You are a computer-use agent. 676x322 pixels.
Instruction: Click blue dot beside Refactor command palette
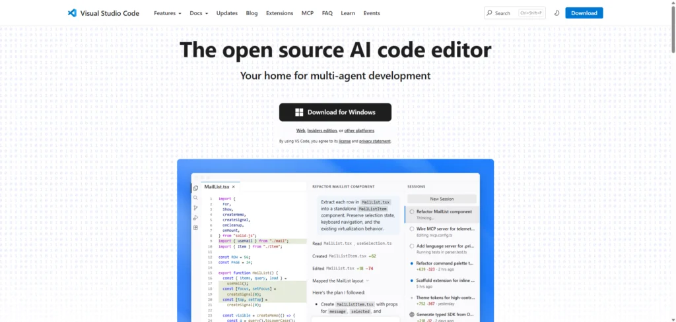coord(412,263)
